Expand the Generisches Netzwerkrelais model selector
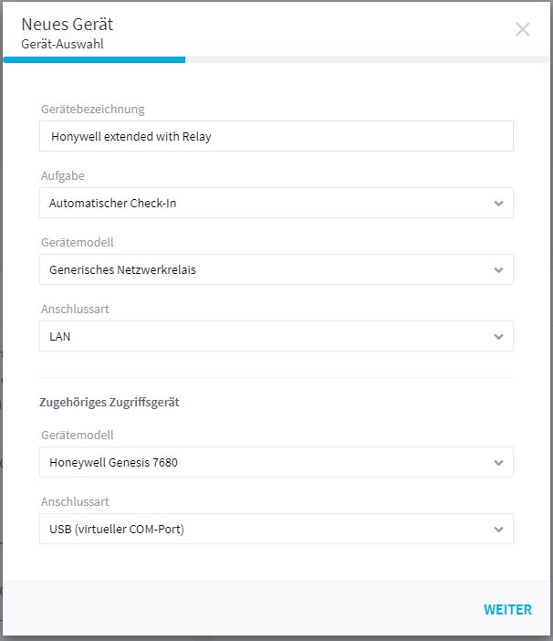 [276, 269]
